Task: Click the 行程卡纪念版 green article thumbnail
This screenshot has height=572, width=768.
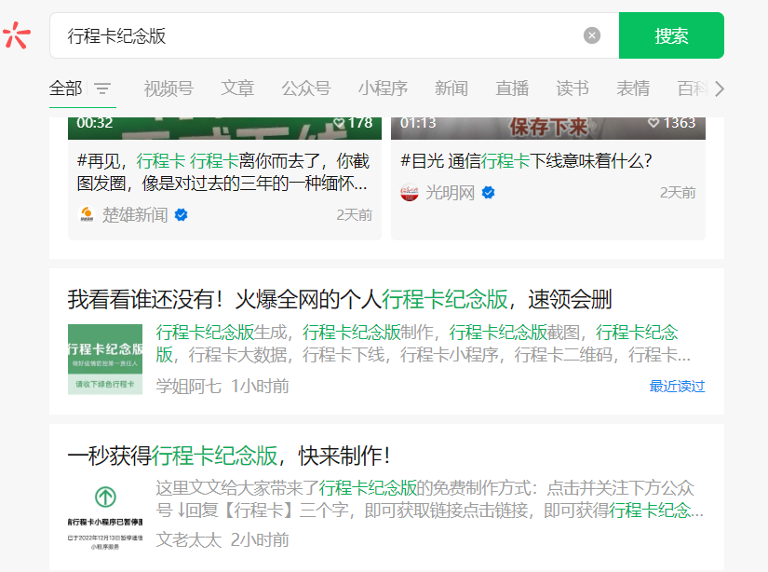Action: pyautogui.click(x=103, y=354)
